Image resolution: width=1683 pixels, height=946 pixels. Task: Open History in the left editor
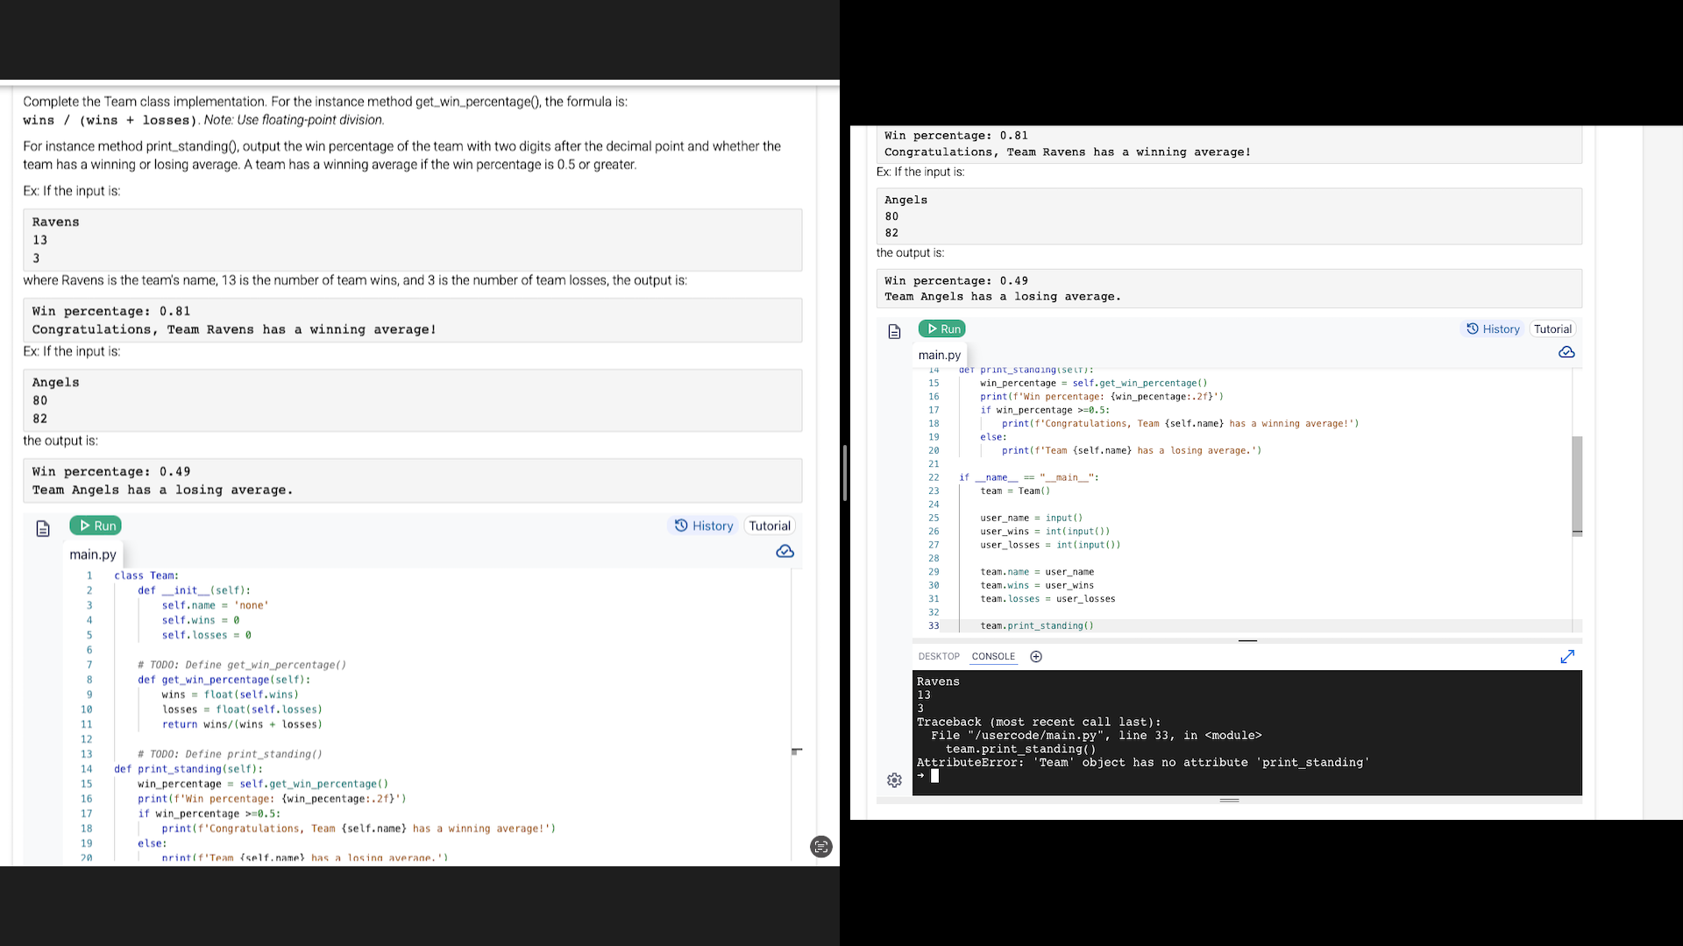[704, 526]
